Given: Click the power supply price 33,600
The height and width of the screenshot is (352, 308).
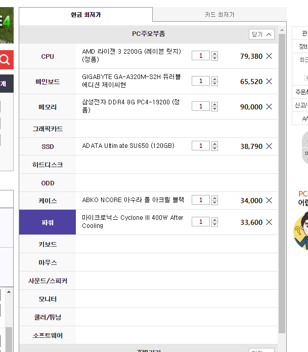Looking at the screenshot, I should pyautogui.click(x=251, y=222).
